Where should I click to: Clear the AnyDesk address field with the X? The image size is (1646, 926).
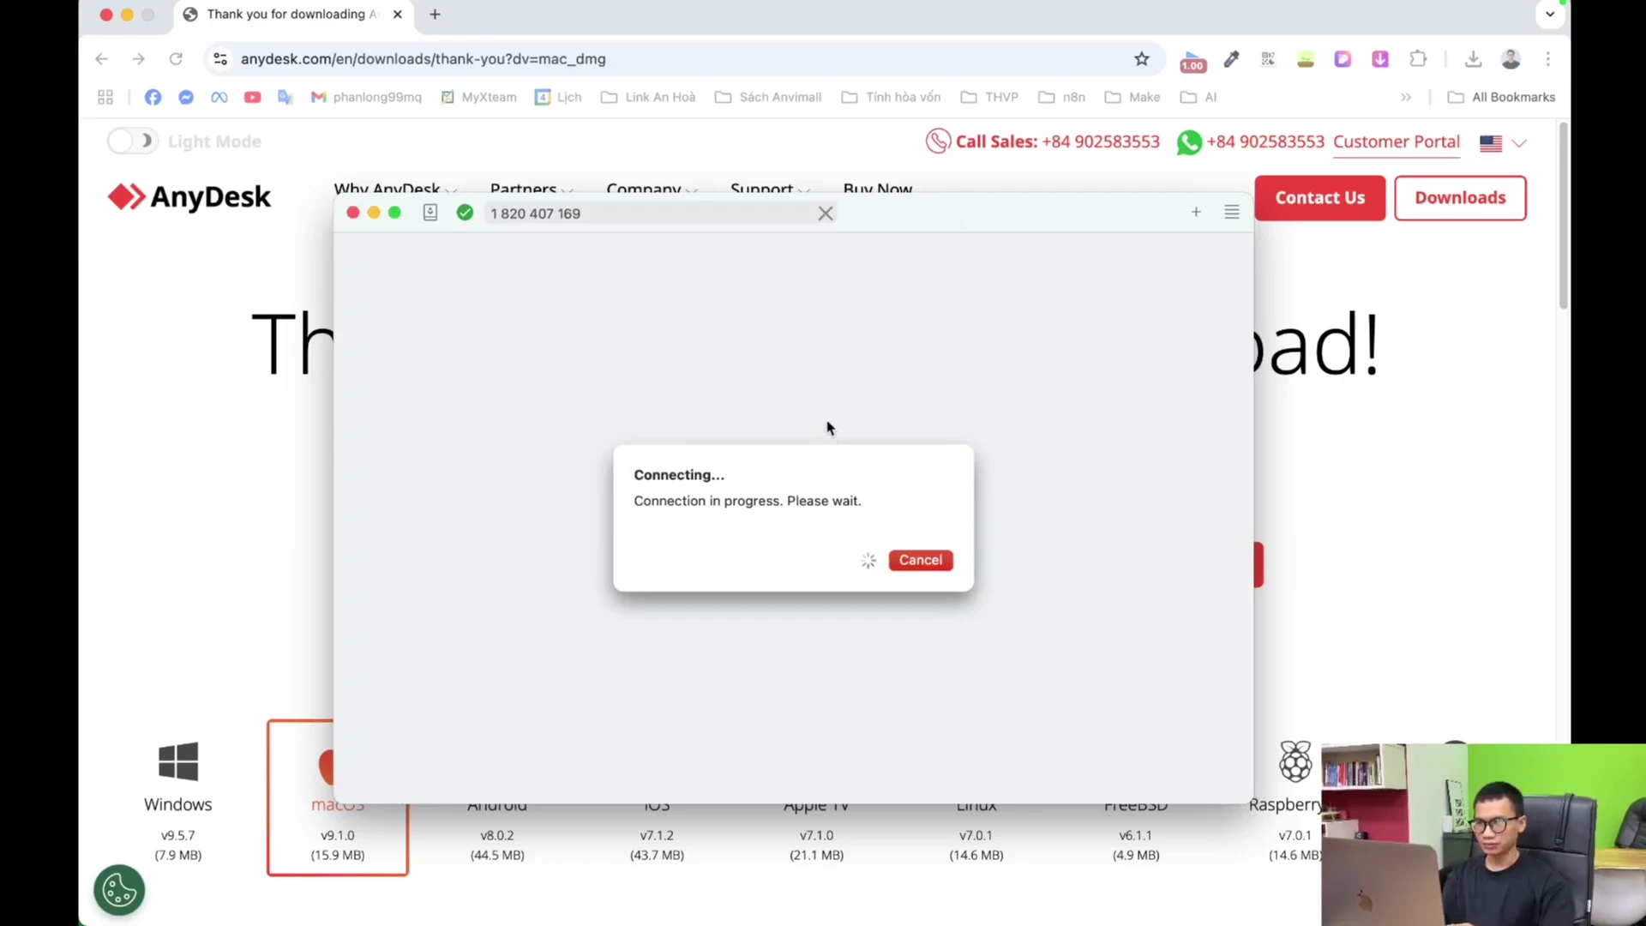(x=825, y=213)
